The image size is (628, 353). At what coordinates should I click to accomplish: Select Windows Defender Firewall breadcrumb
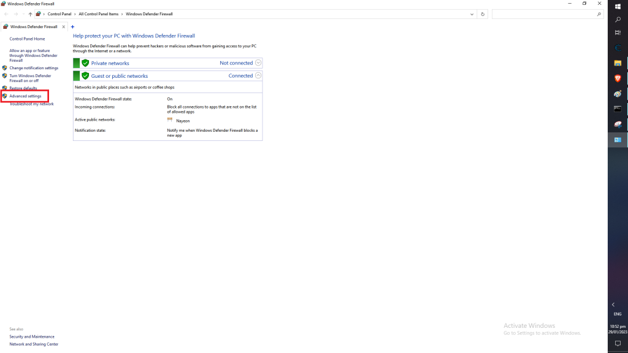tap(149, 14)
